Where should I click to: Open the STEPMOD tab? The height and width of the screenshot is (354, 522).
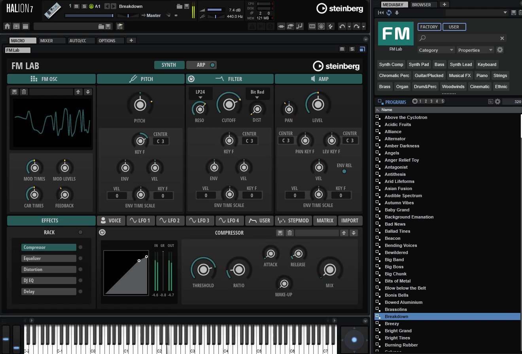pyautogui.click(x=293, y=220)
